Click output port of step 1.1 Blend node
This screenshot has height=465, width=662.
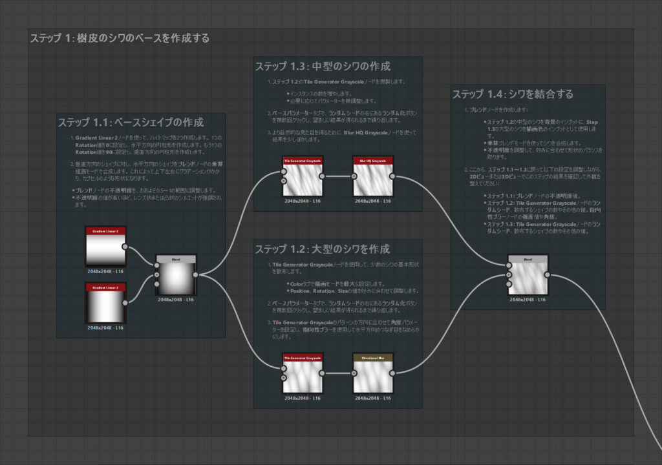pyautogui.click(x=196, y=274)
